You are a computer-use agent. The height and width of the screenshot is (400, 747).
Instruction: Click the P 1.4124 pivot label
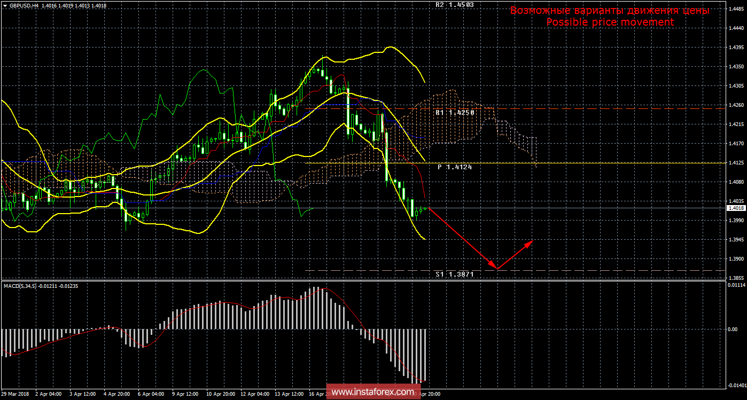[x=455, y=167]
